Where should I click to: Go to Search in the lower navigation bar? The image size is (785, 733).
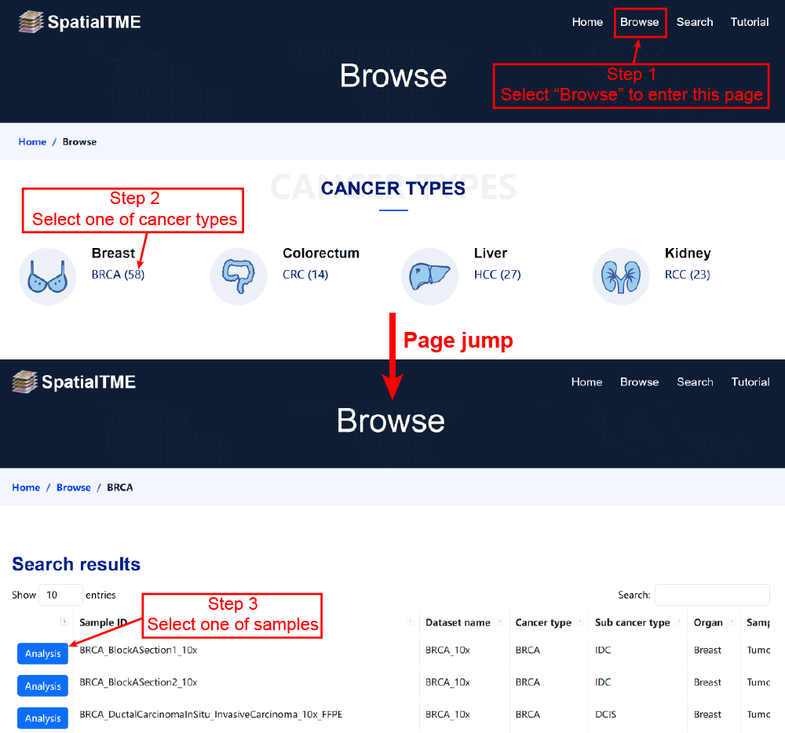(695, 382)
